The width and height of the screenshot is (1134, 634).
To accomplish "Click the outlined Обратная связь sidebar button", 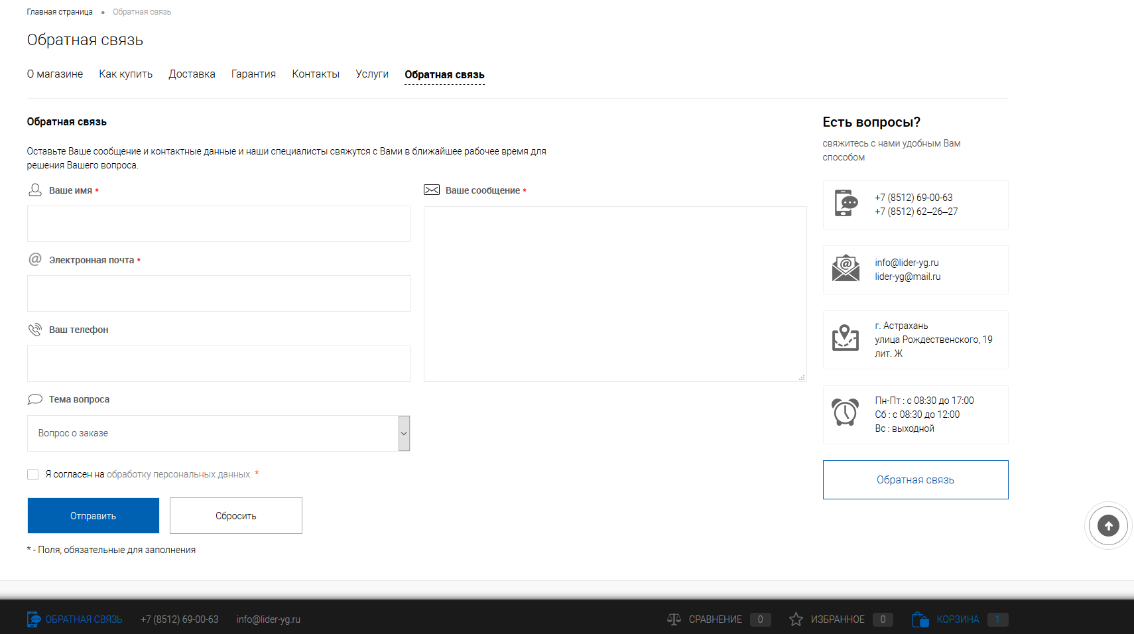I will click(915, 479).
